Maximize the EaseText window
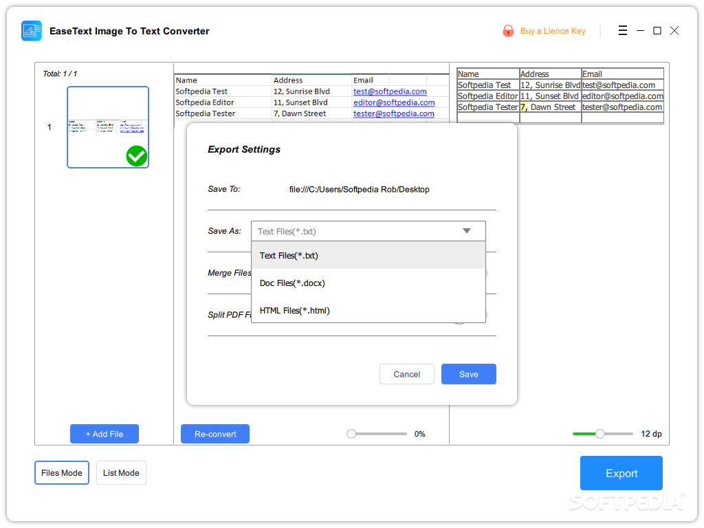This screenshot has height=528, width=704. [x=657, y=30]
